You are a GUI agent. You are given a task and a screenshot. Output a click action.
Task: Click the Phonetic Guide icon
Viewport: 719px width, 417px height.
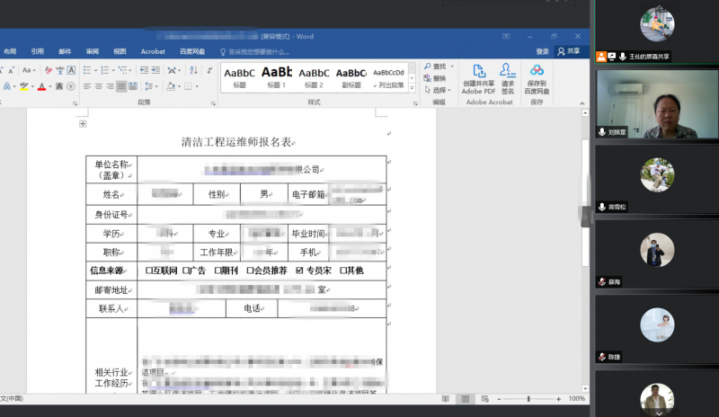click(x=60, y=70)
